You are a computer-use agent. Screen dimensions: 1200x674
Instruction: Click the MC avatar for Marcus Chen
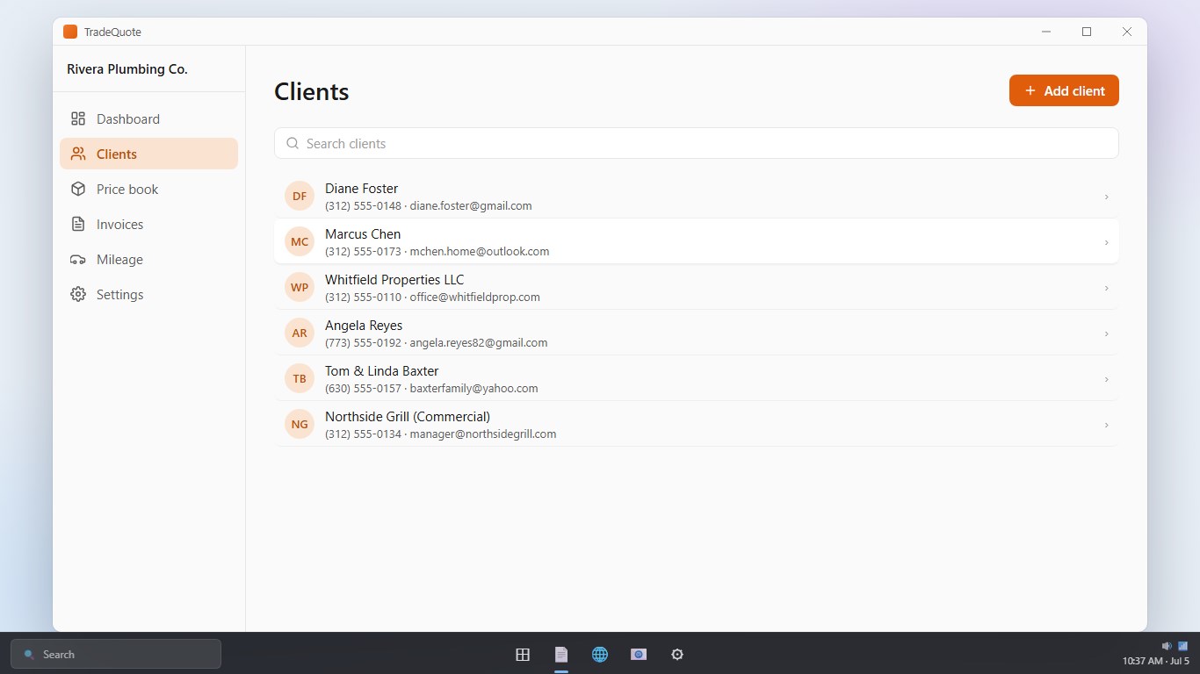[300, 241]
